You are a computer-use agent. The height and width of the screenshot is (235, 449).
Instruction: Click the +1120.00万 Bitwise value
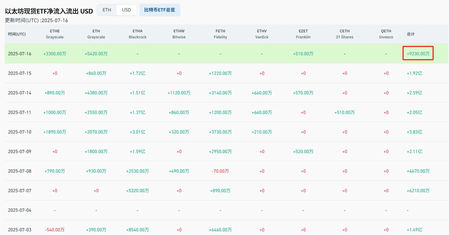point(179,93)
